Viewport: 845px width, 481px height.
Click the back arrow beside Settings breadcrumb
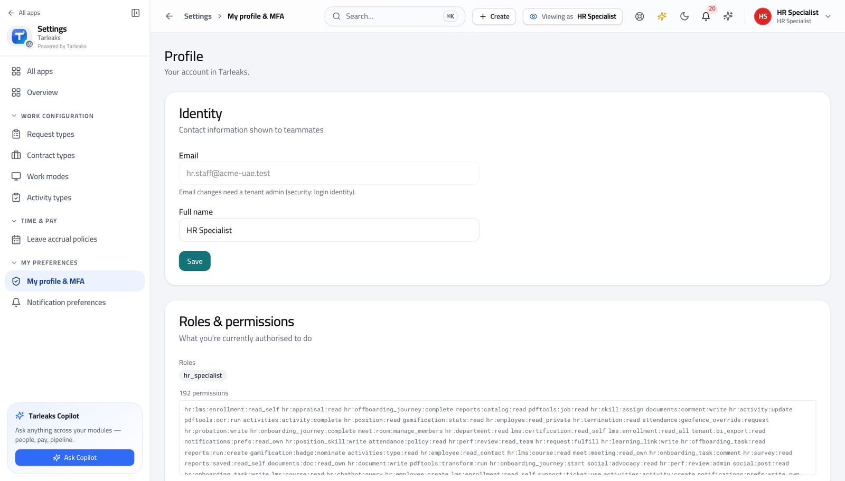pos(169,16)
